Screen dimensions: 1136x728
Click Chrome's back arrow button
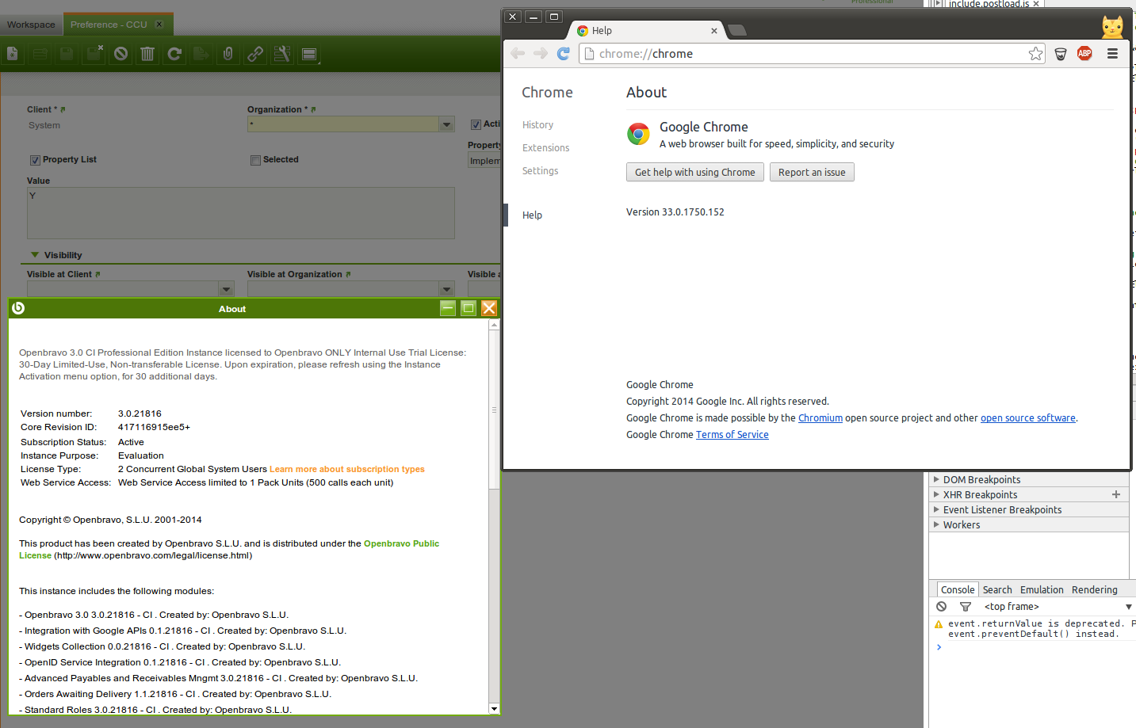(518, 53)
